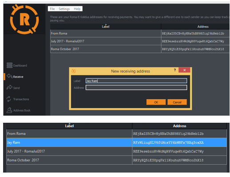Click address REE9esebzz… in lower table
Image resolution: width=230 pixels, height=177 pixels.
click(168, 151)
